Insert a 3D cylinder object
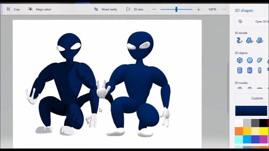Screen dimensions: 269x151 pyautogui.click(x=240, y=70)
